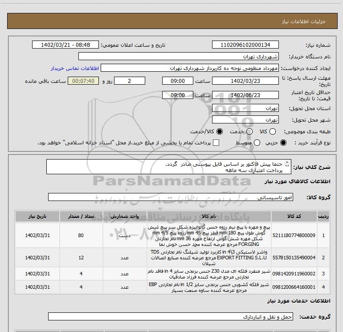Viewport: 343px width, 332px height.
Task: Click delivery province field تهران
Action: (245, 108)
